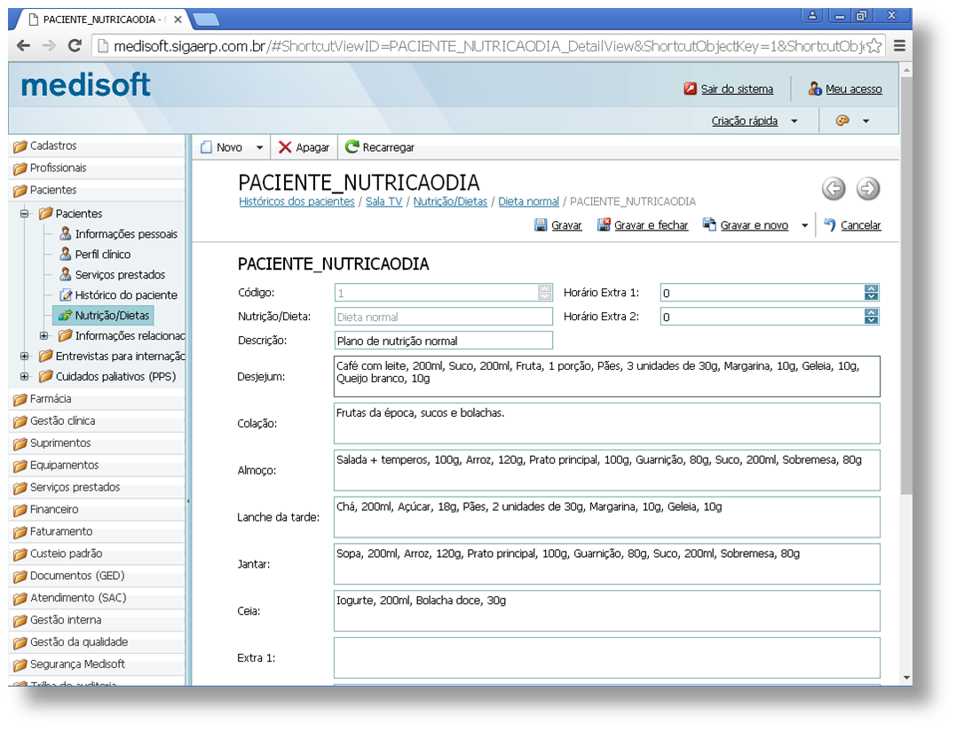Click the Gravar e fechar icon
Screen dimensions: 956x730
(x=604, y=224)
